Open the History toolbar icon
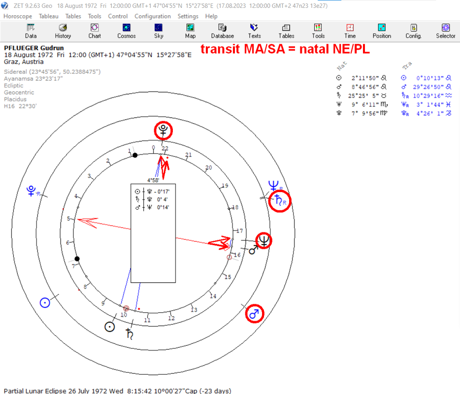Image resolution: width=460 pixels, height=394 pixels. 63,31
